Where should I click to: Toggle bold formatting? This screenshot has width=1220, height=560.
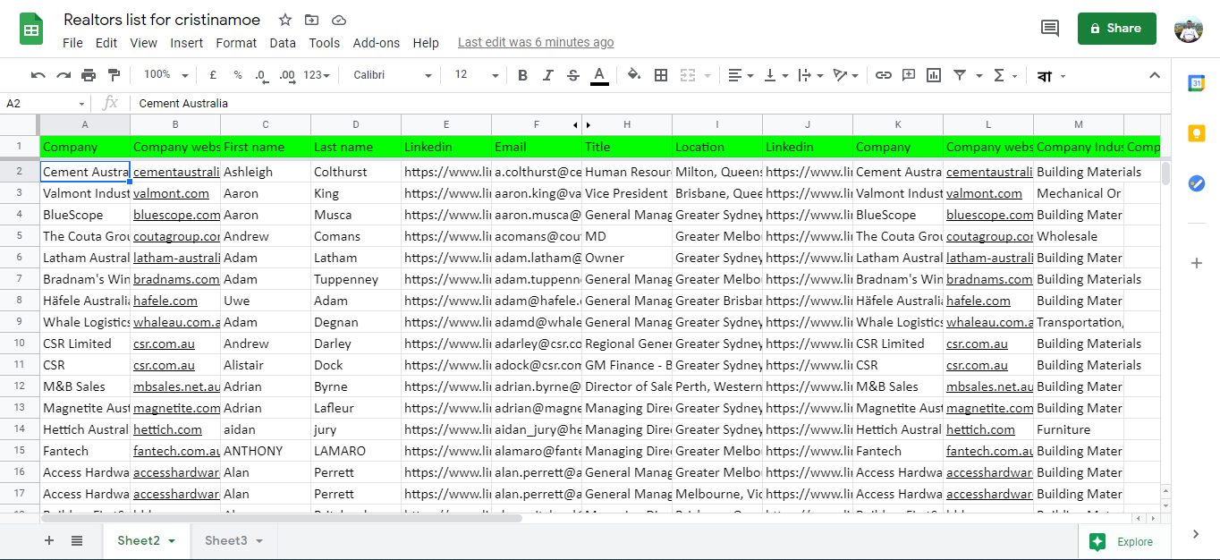tap(522, 75)
